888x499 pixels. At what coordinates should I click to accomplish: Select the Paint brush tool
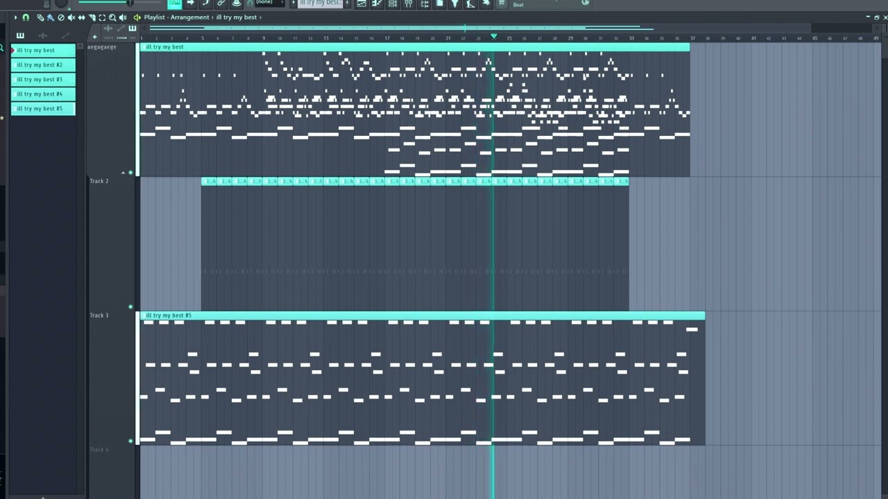50,17
